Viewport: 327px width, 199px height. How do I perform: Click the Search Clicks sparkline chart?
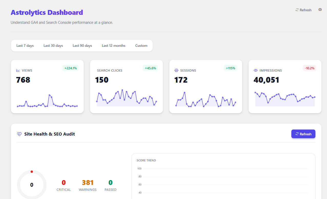click(126, 98)
